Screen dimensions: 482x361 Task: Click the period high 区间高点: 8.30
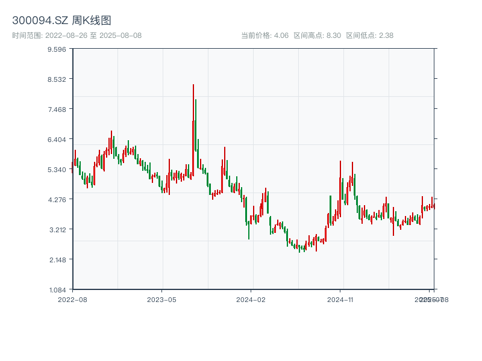click(x=318, y=35)
